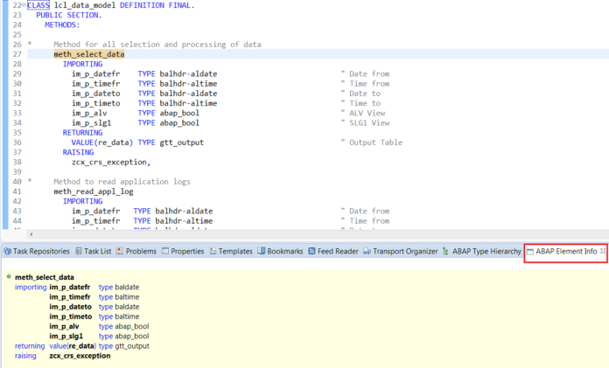
Task: Click im_p_slg1 parameter on line 34
Action: 91,123
